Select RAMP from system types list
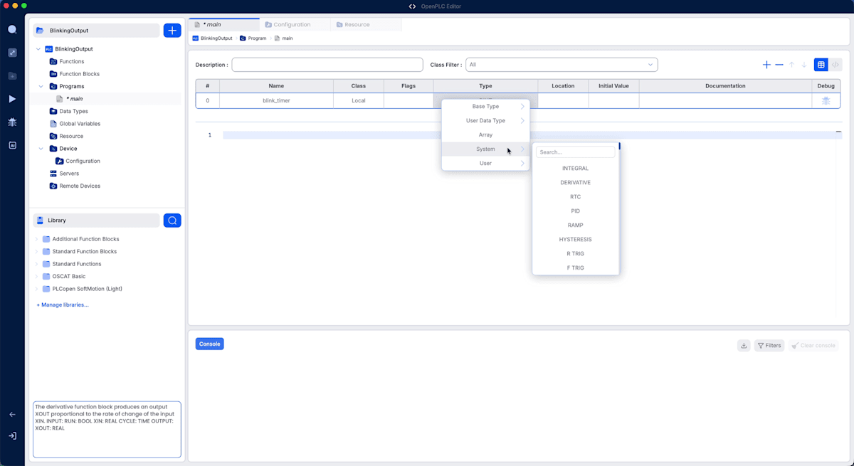Viewport: 854px width, 466px height. pos(576,226)
